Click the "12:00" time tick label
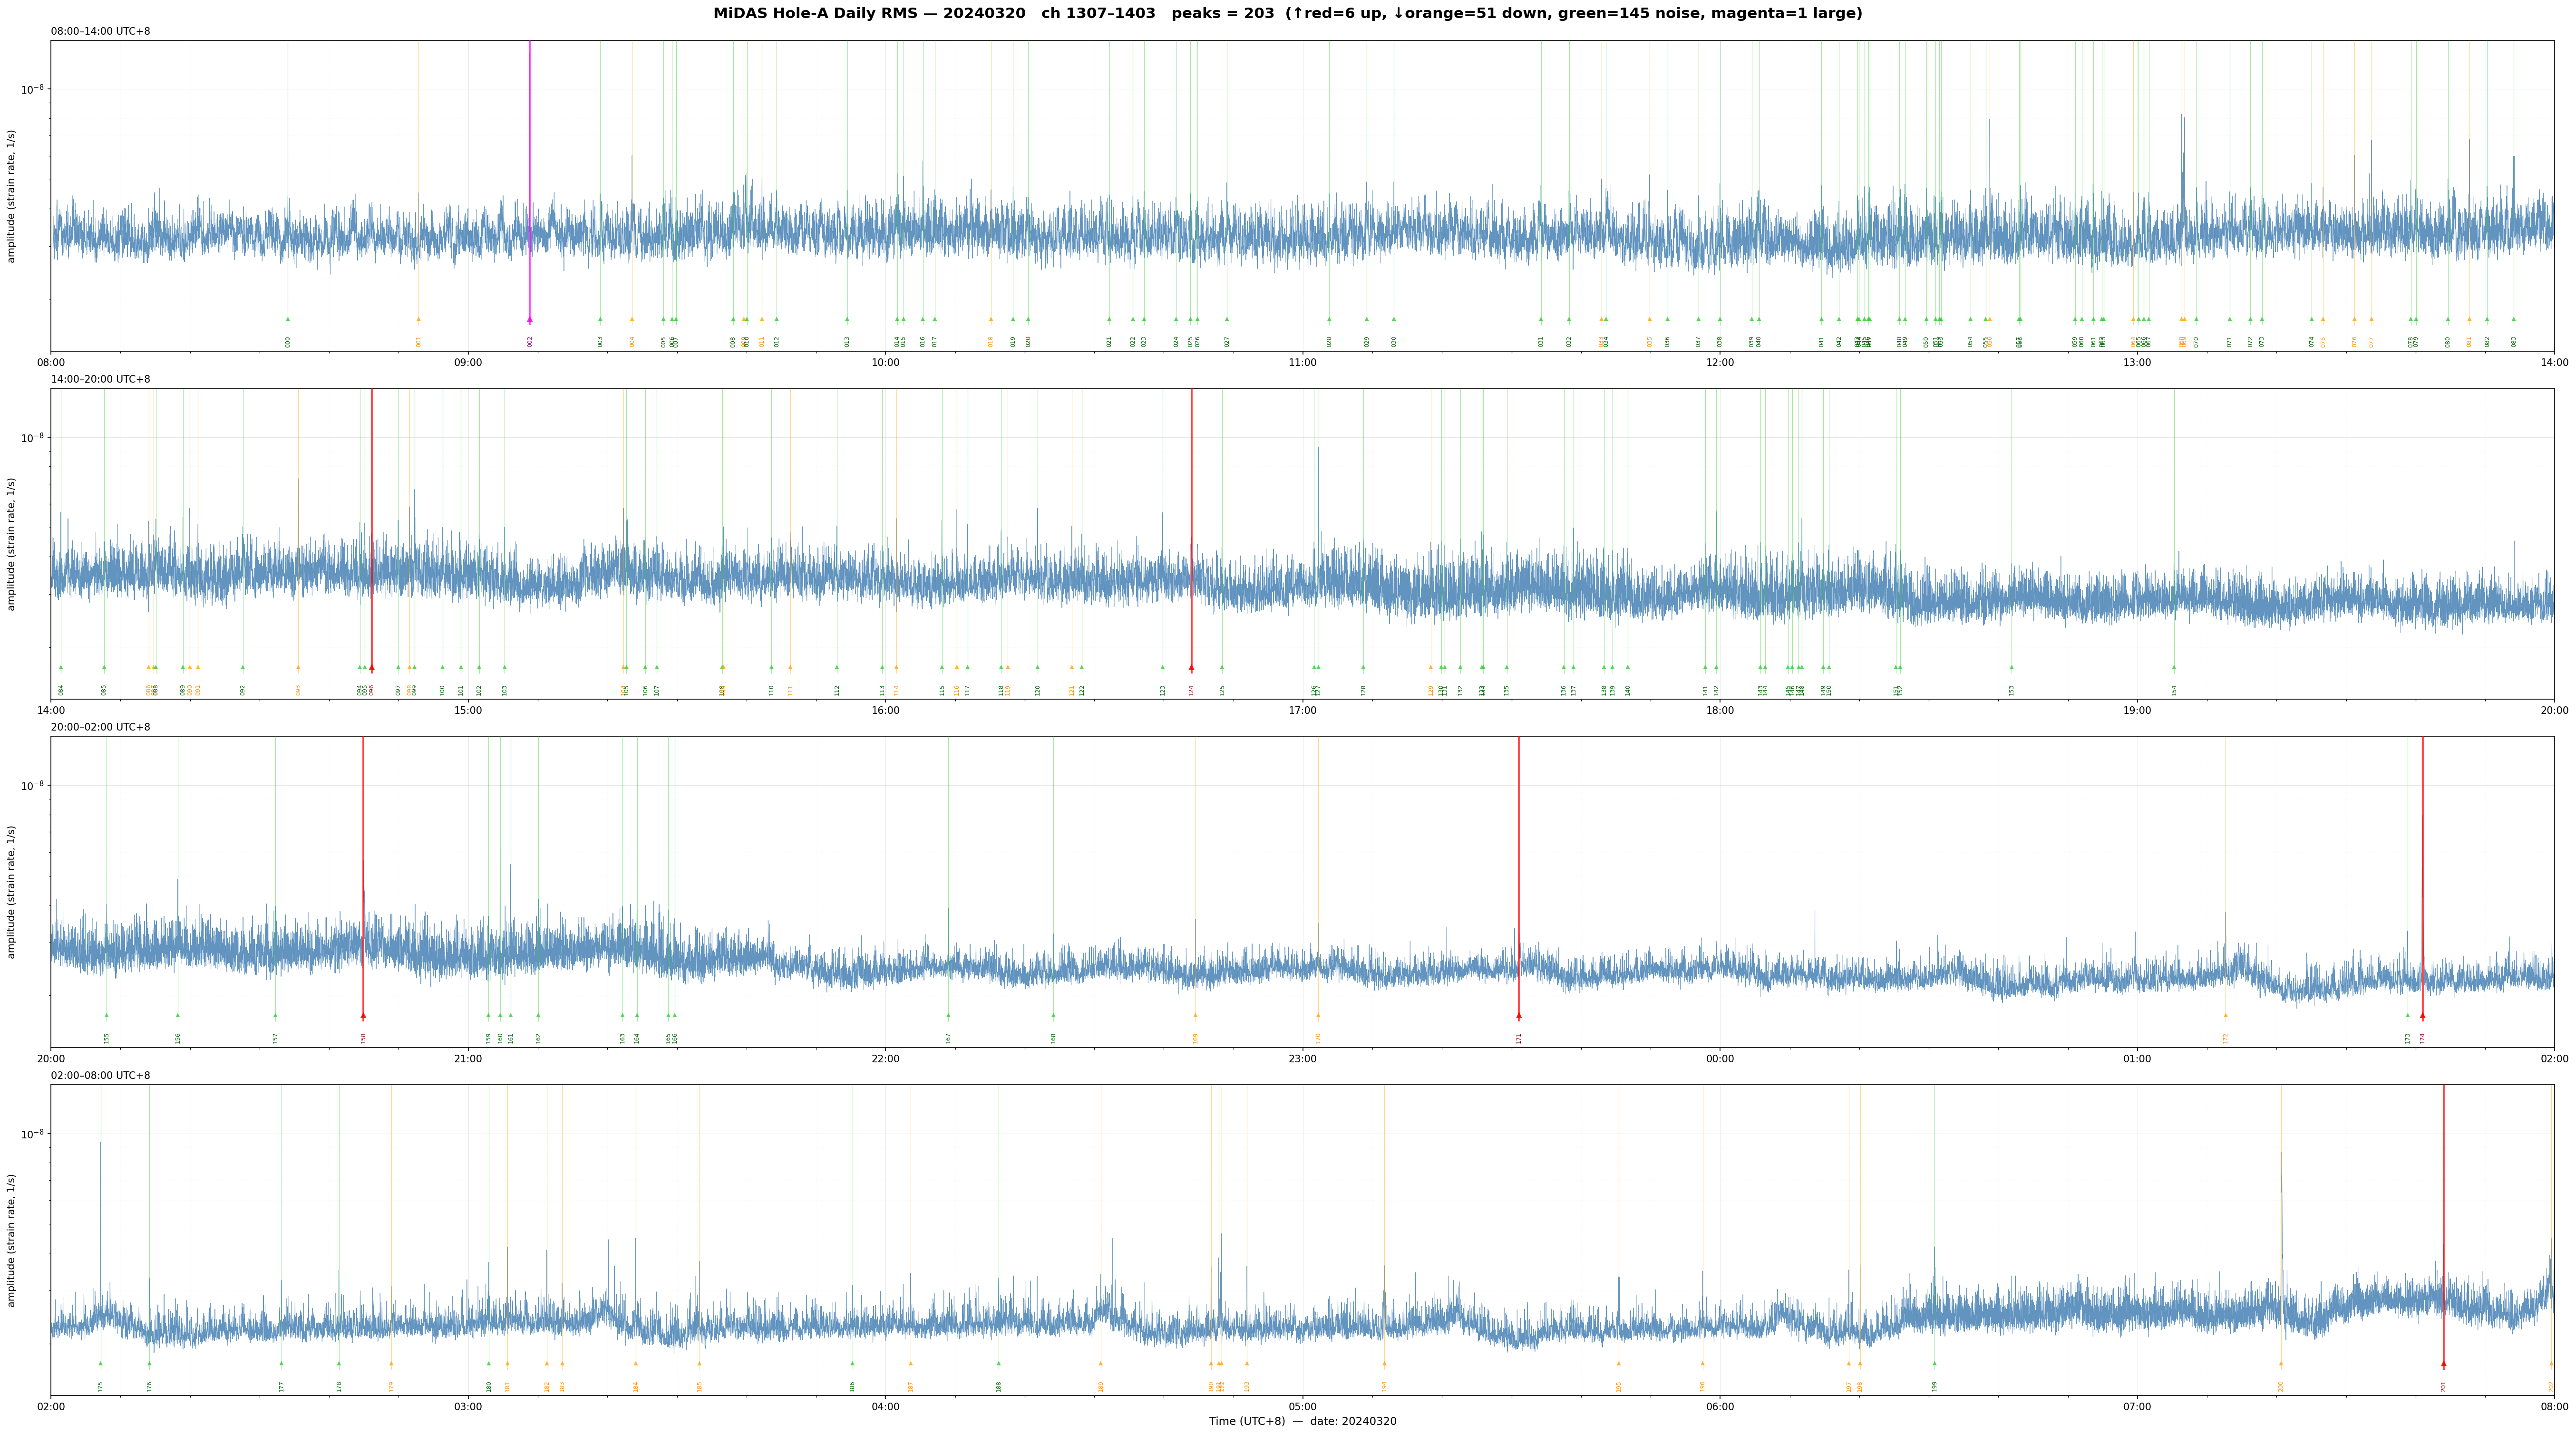This screenshot has width=2576, height=1434. (x=1720, y=363)
